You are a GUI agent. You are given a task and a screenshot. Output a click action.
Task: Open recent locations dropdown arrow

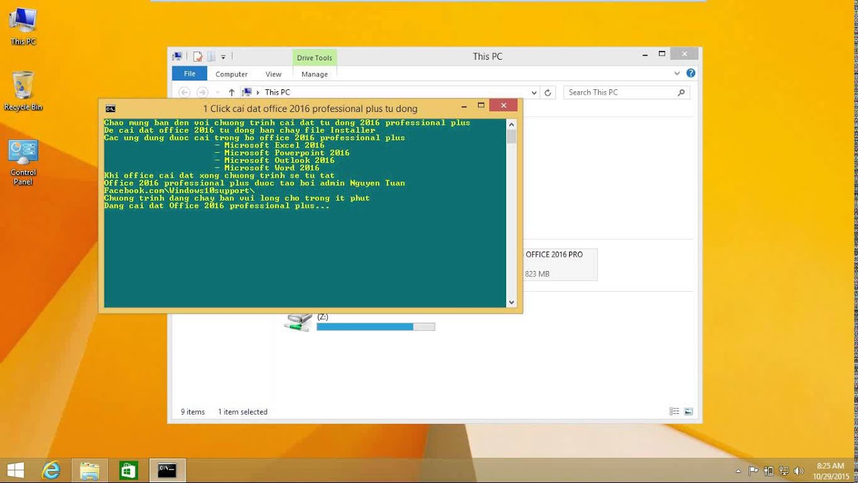217,93
